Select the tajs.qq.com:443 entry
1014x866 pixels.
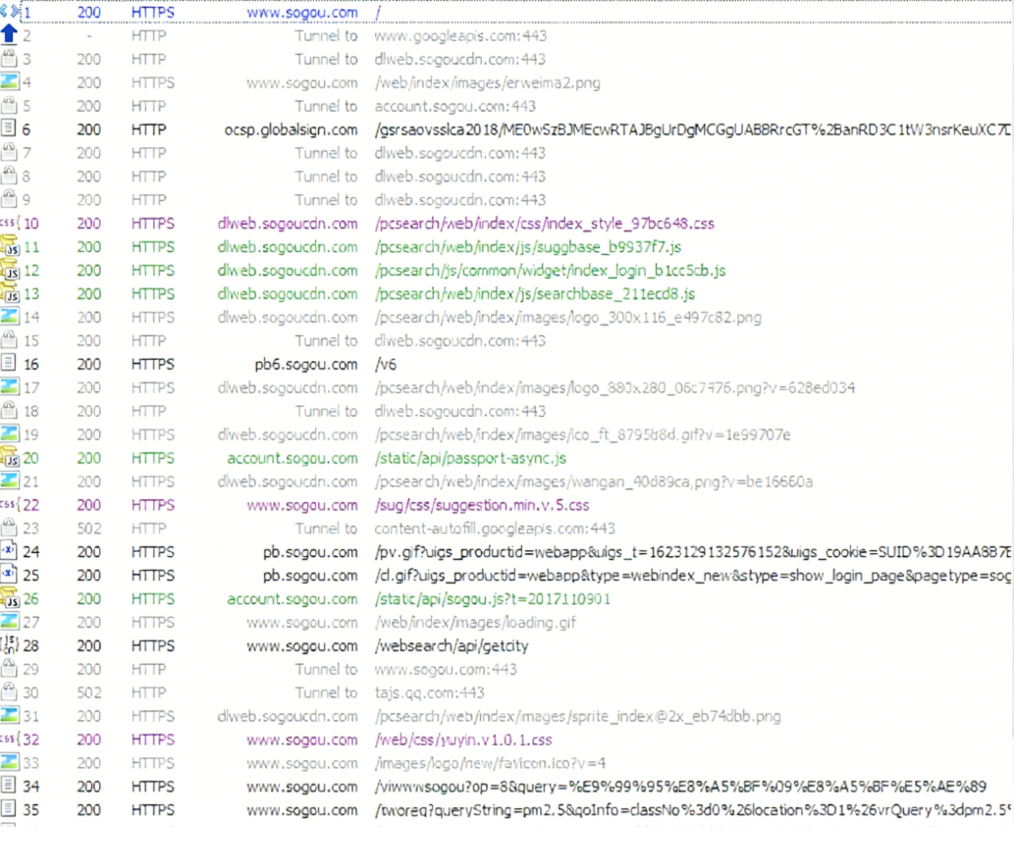tap(429, 692)
